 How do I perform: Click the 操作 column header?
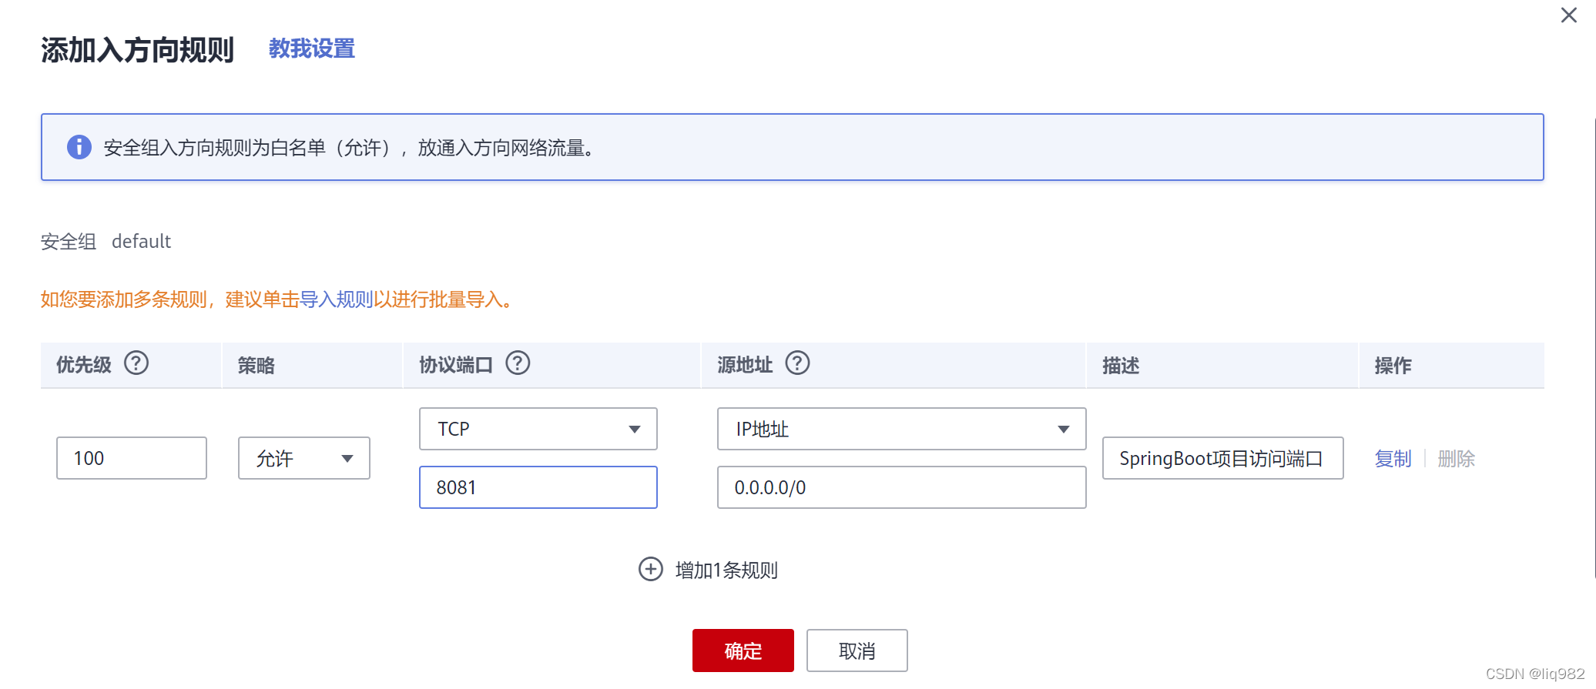(1393, 365)
